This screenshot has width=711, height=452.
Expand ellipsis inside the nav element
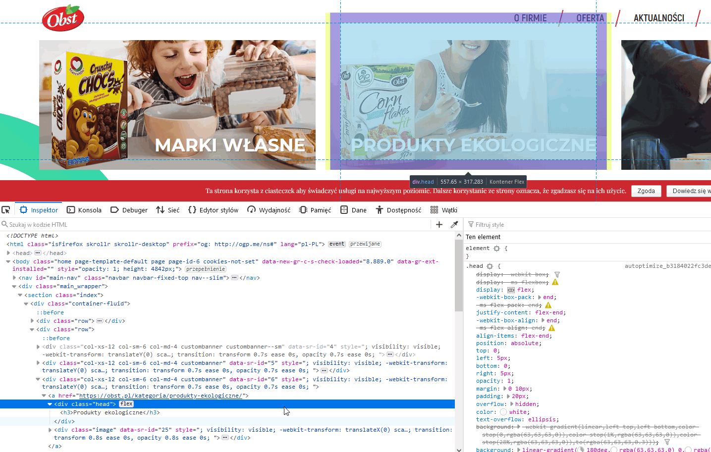point(234,278)
